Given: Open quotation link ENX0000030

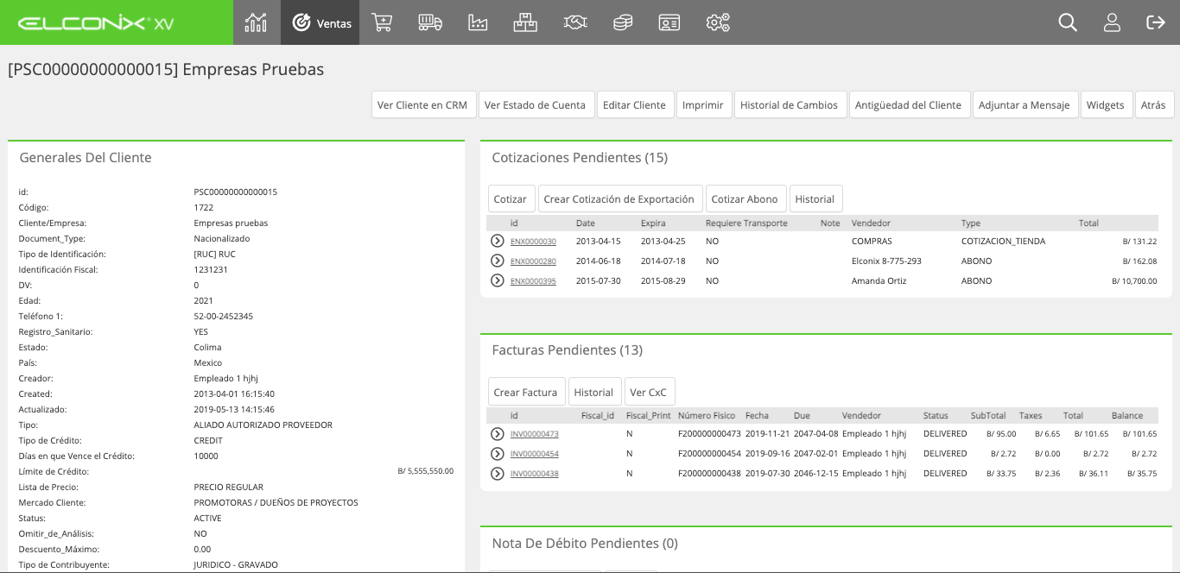Looking at the screenshot, I should click(533, 242).
